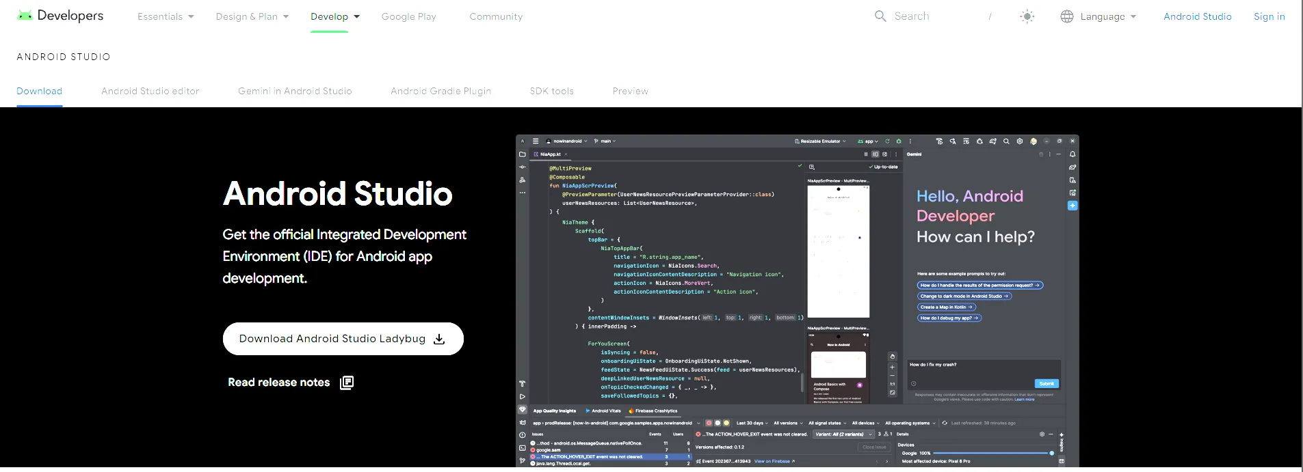The image size is (1303, 472).
Task: Click the Logcat cat icon in IDE sidebar
Action: 523,422
